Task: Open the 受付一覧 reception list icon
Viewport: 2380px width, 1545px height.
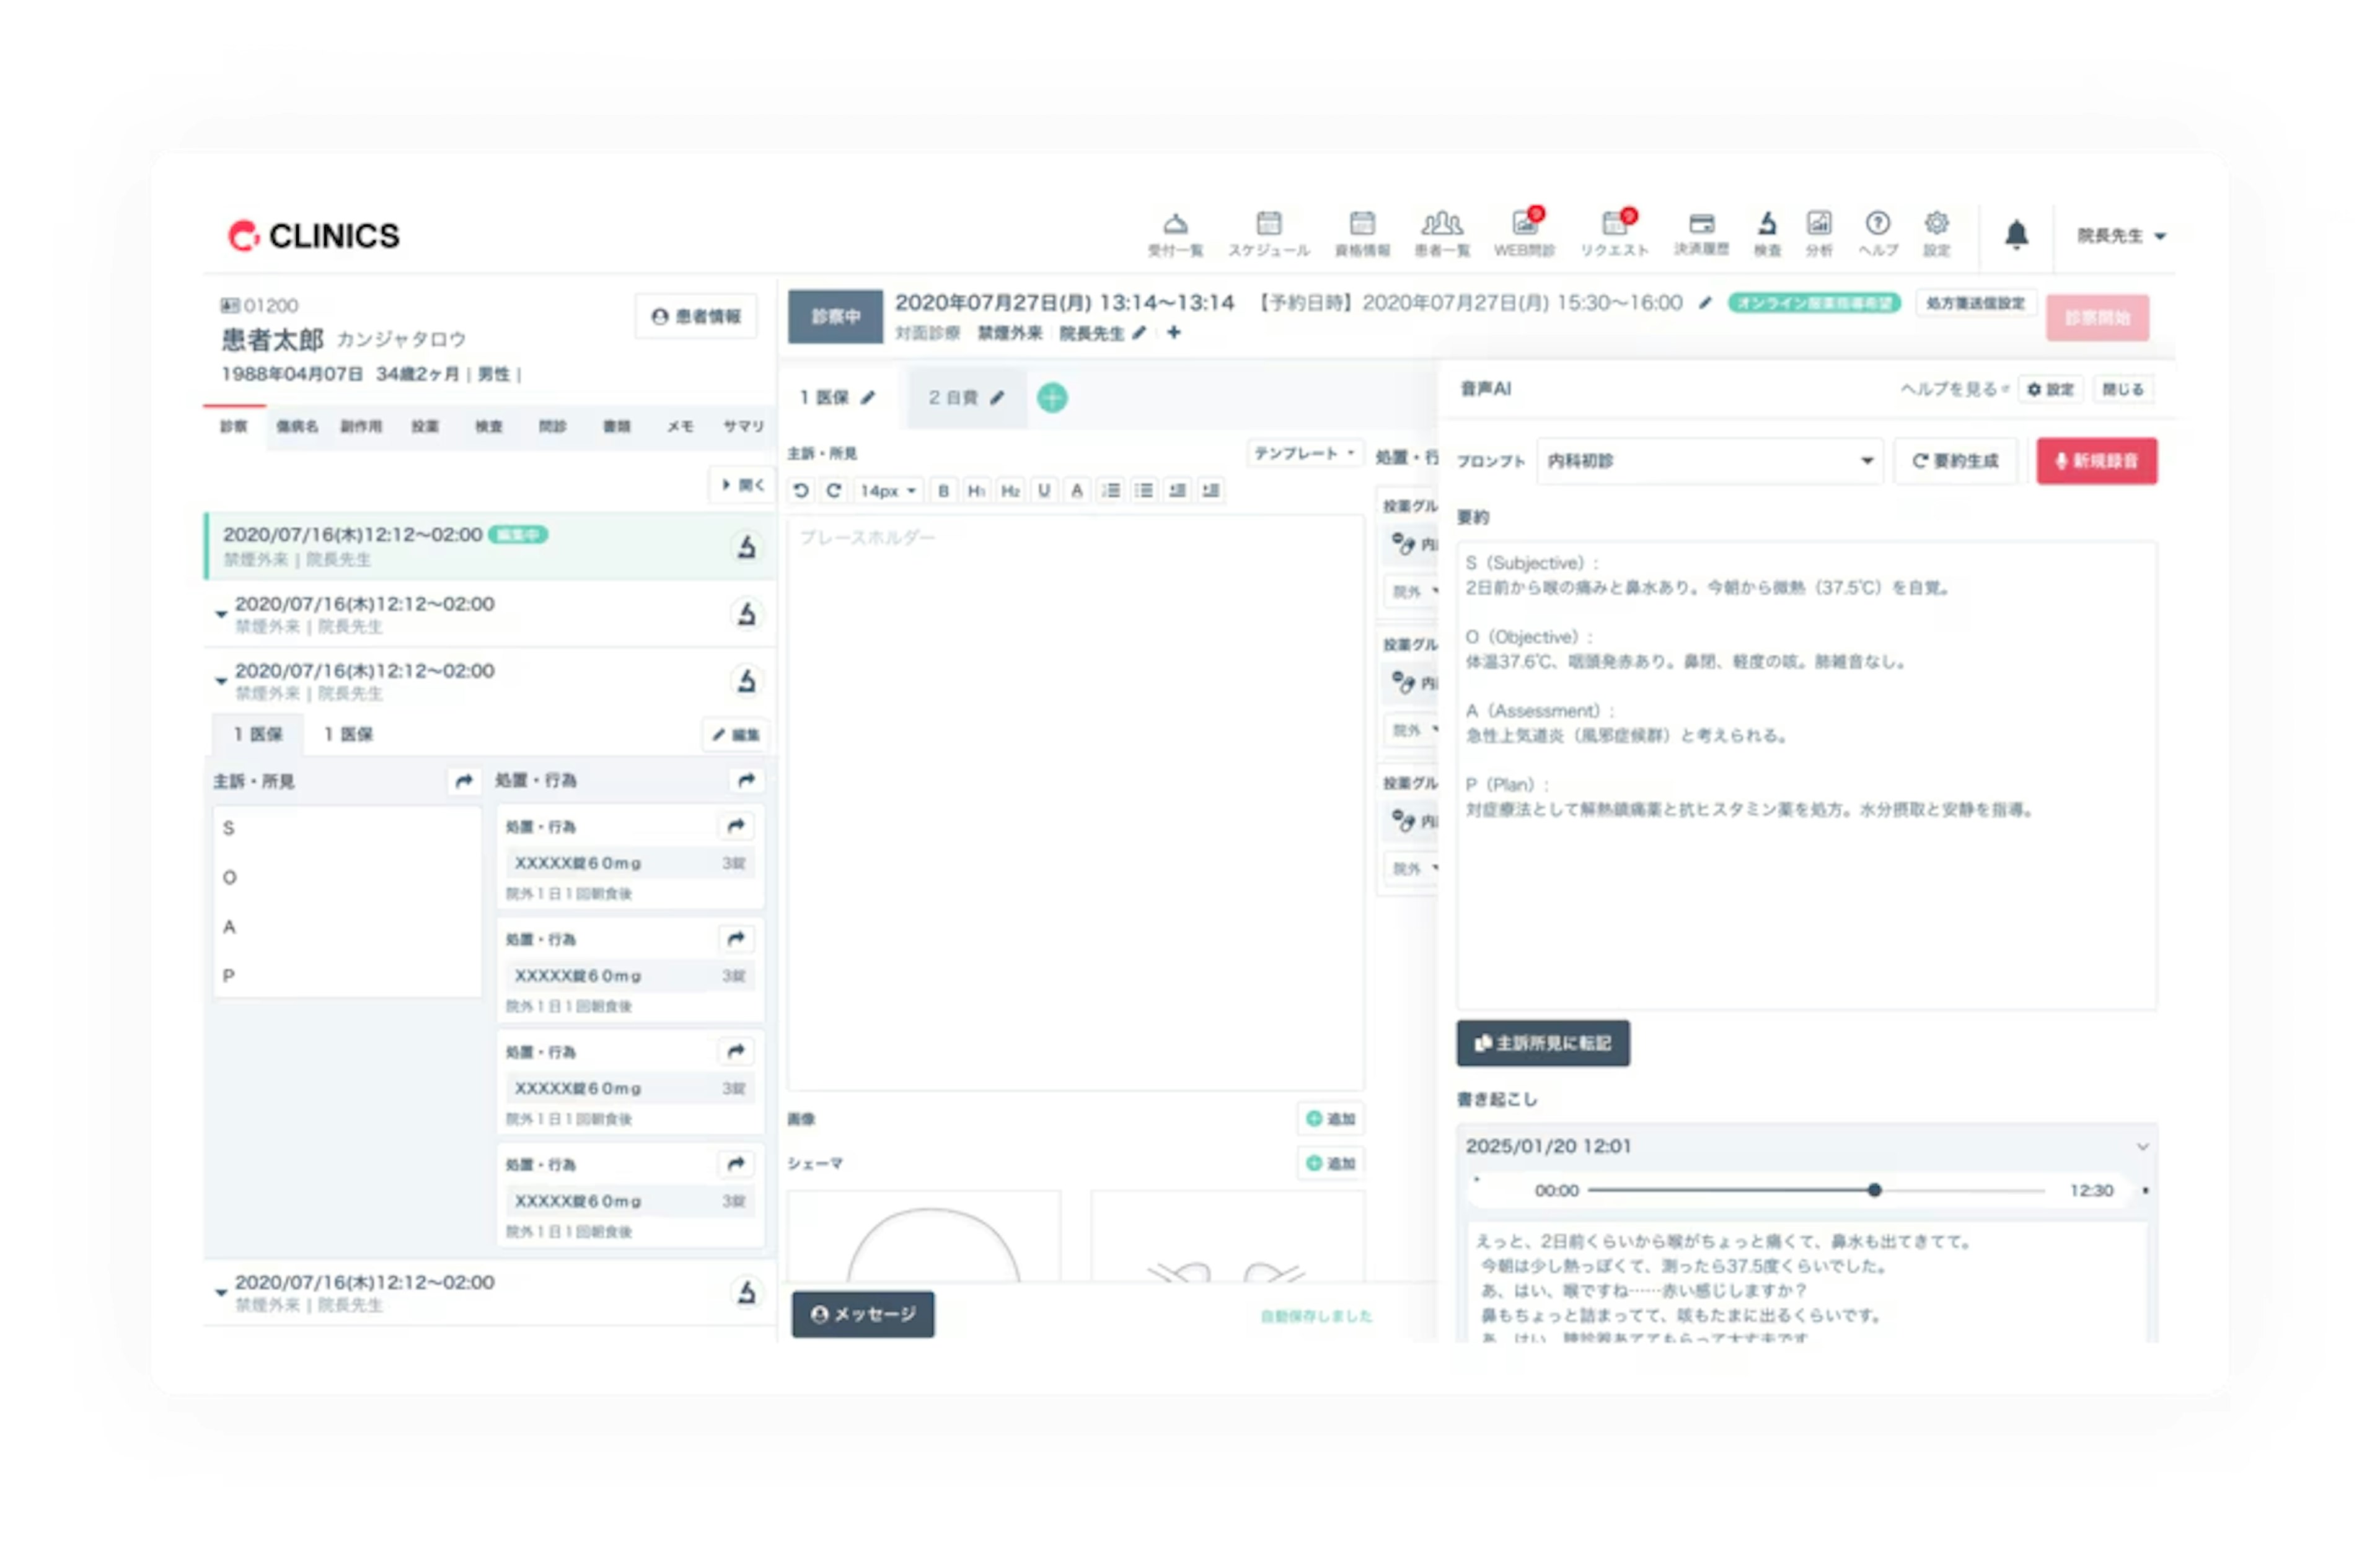Action: tap(1175, 224)
